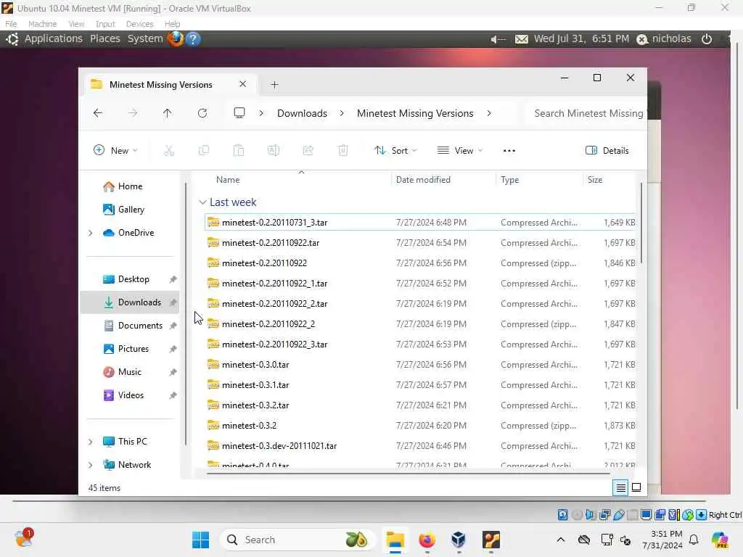Click the Copy icon in Explorer toolbar
The image size is (743, 557).
204,151
